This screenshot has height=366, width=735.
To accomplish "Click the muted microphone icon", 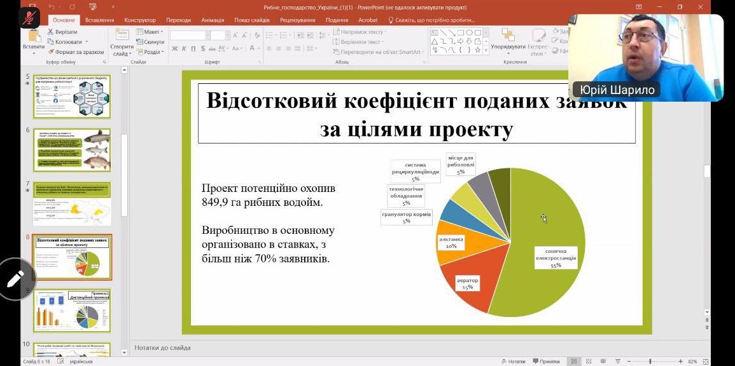I will point(29,17).
